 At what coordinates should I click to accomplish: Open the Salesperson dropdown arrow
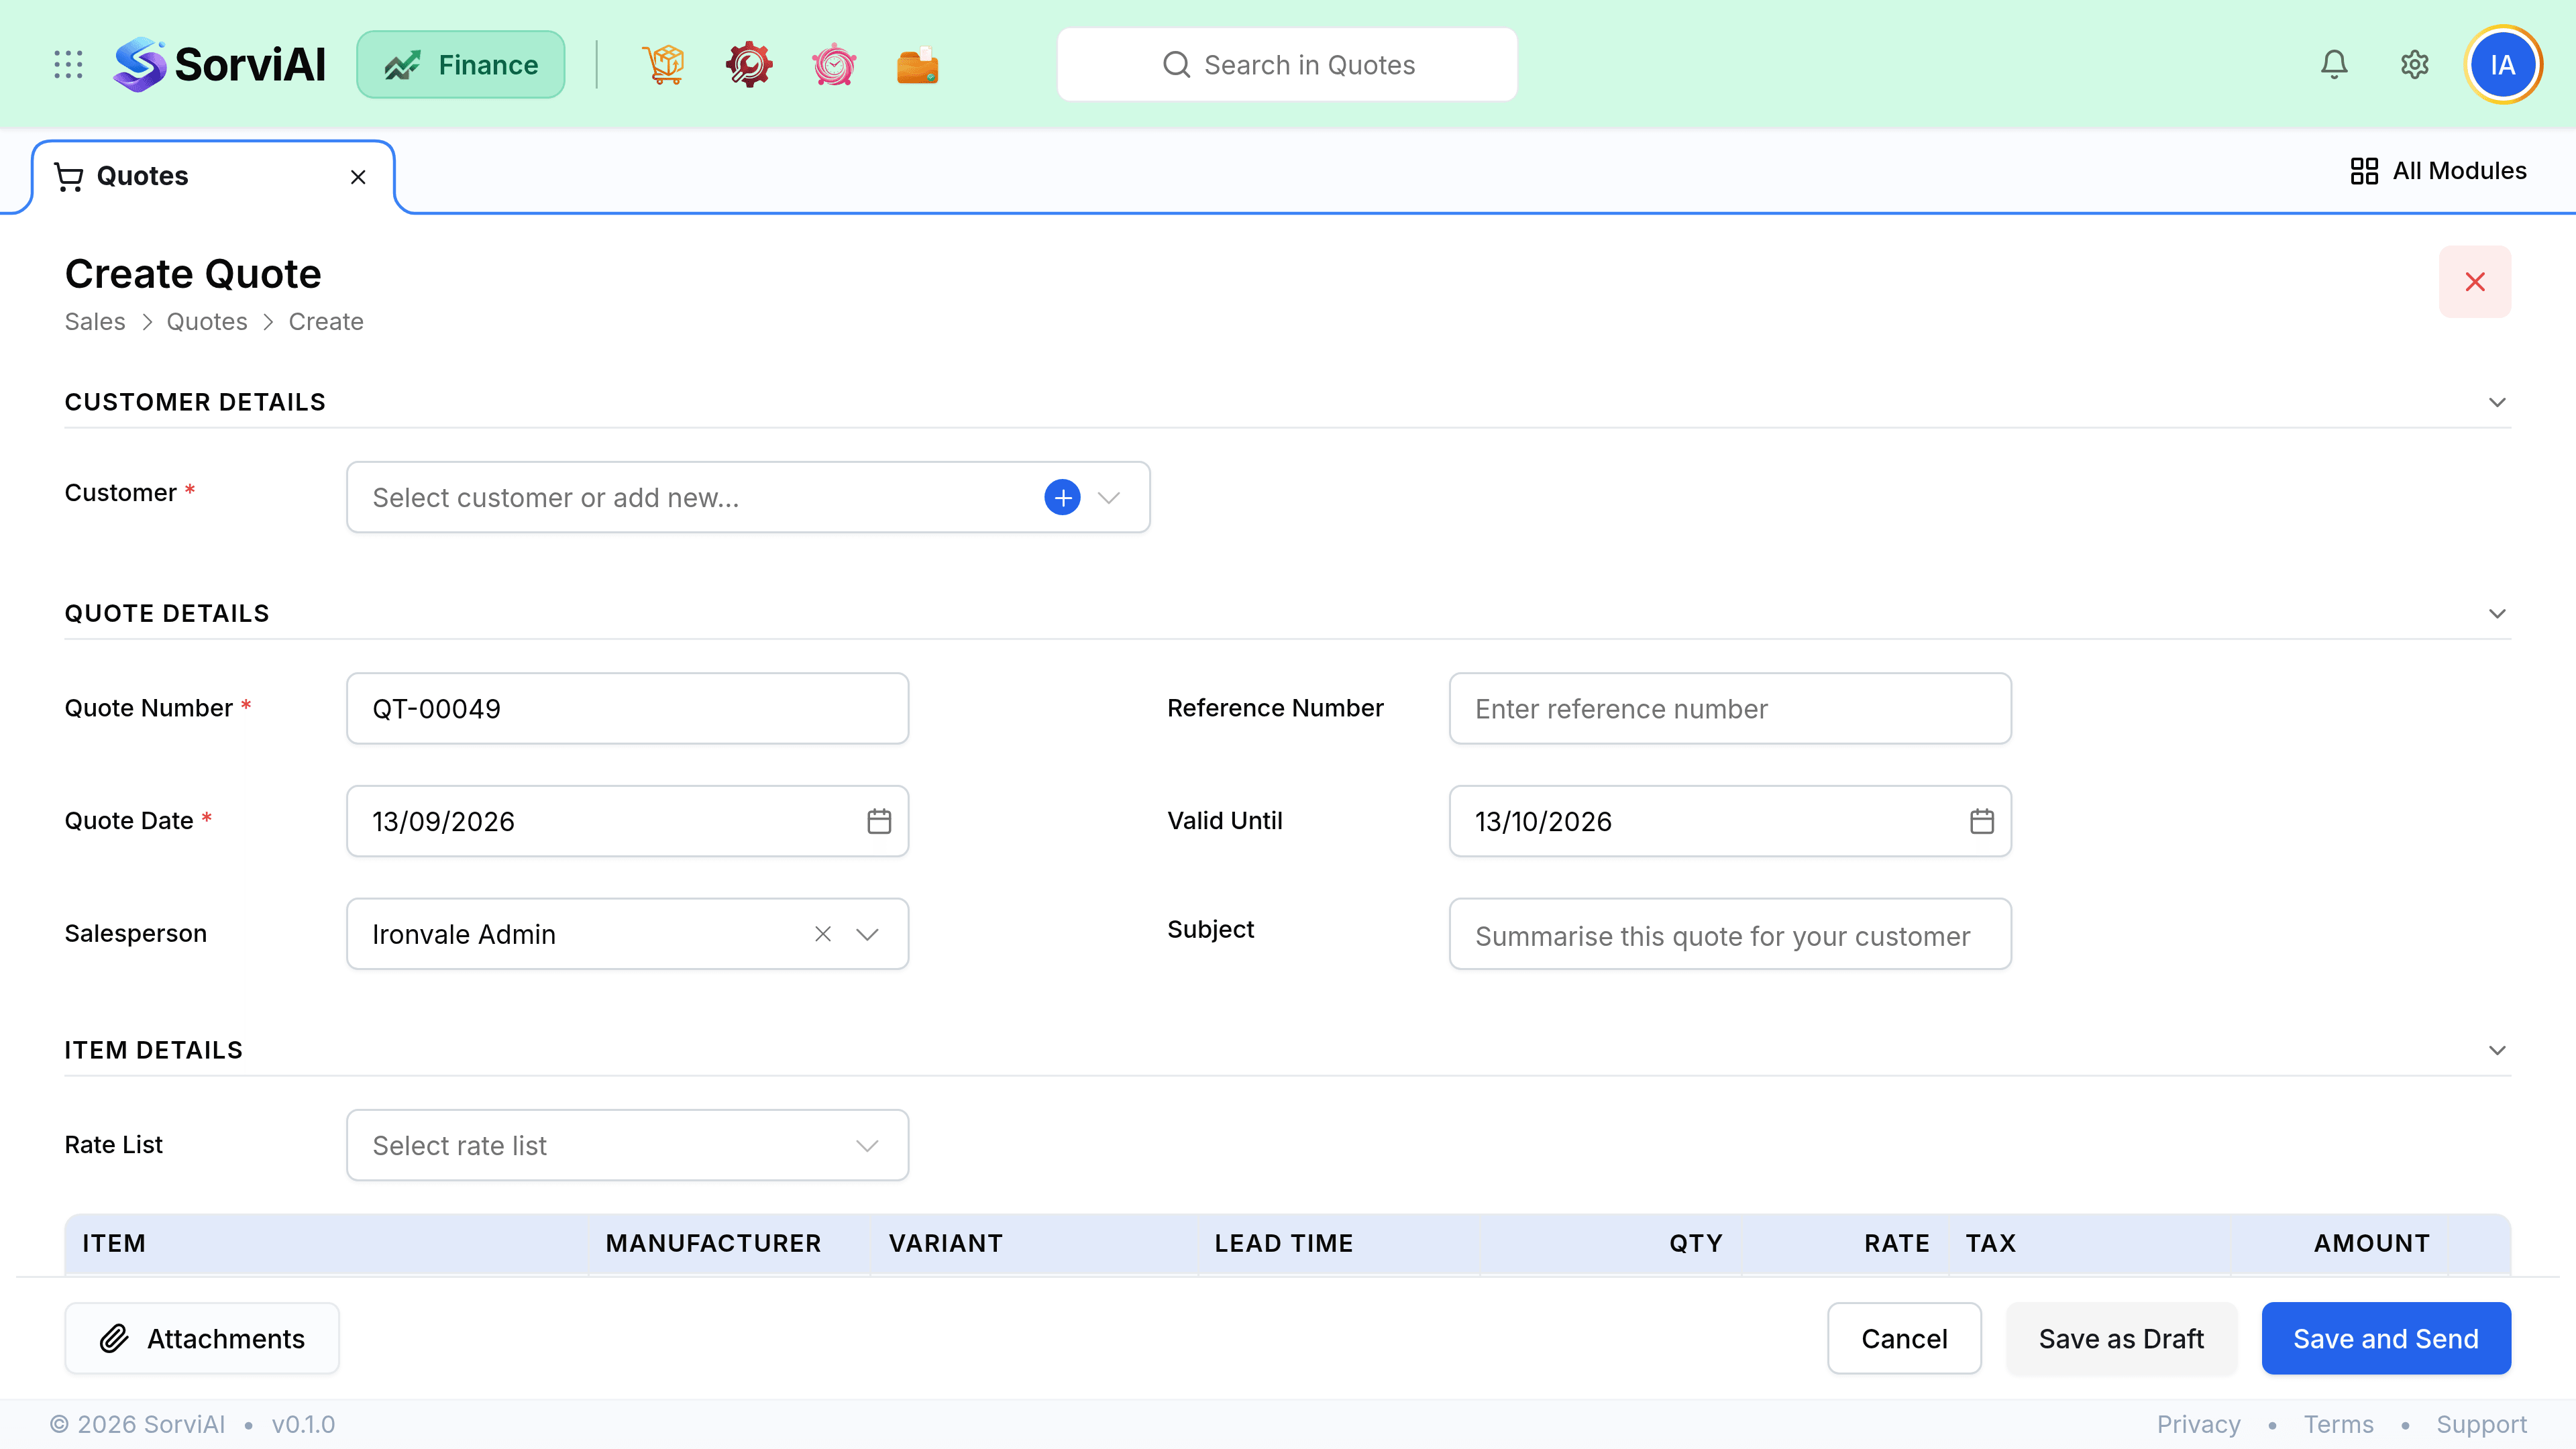tap(867, 934)
